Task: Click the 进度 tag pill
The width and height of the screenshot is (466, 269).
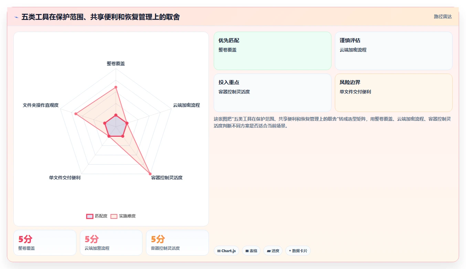Action: click(x=273, y=251)
